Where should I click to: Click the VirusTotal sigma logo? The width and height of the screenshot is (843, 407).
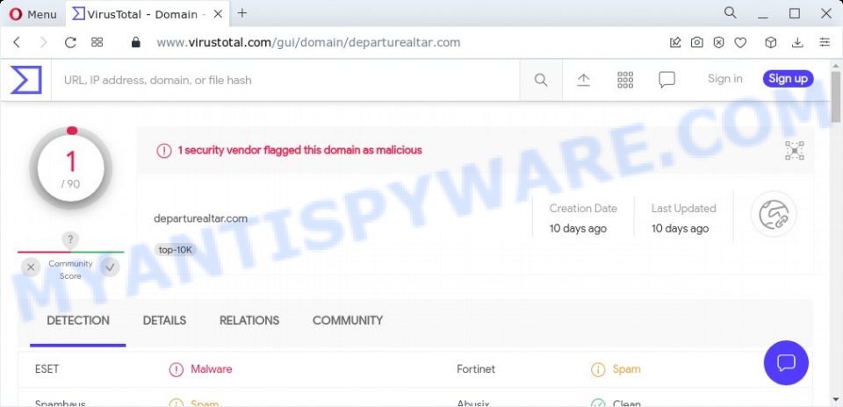(x=25, y=80)
